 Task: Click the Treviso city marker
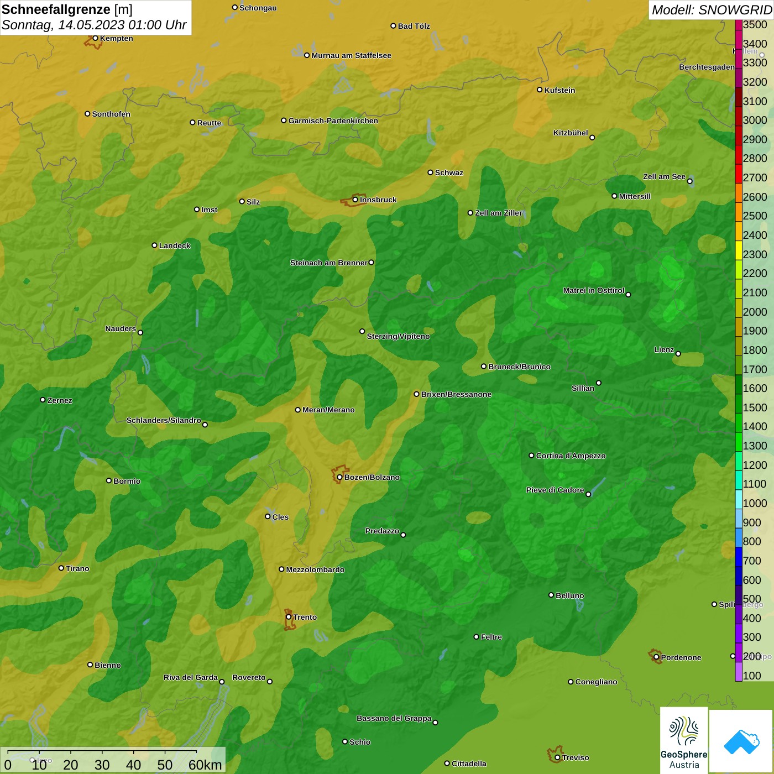click(557, 757)
